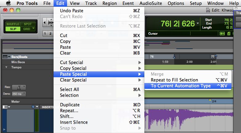Open the tempo Res metronome dropdown

point(19,87)
